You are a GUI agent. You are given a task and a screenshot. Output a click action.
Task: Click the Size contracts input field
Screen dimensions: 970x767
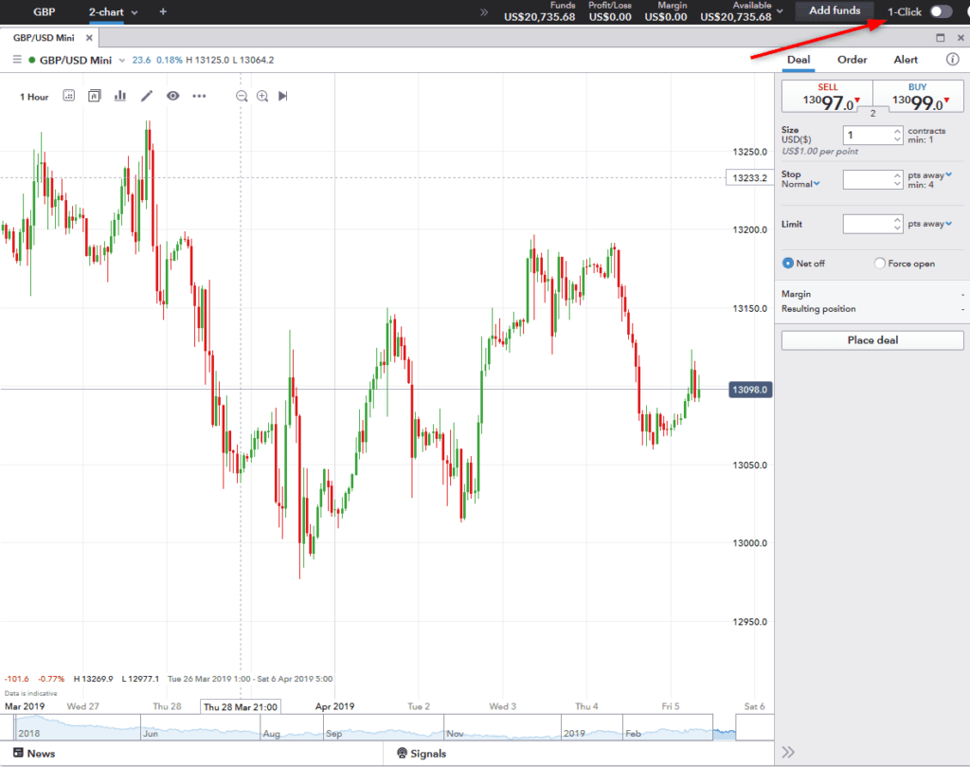click(866, 136)
